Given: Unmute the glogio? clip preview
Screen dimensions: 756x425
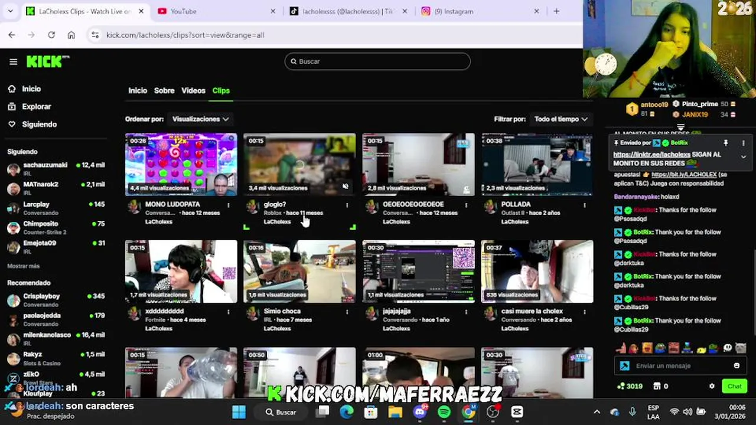Looking at the screenshot, I should [x=346, y=187].
